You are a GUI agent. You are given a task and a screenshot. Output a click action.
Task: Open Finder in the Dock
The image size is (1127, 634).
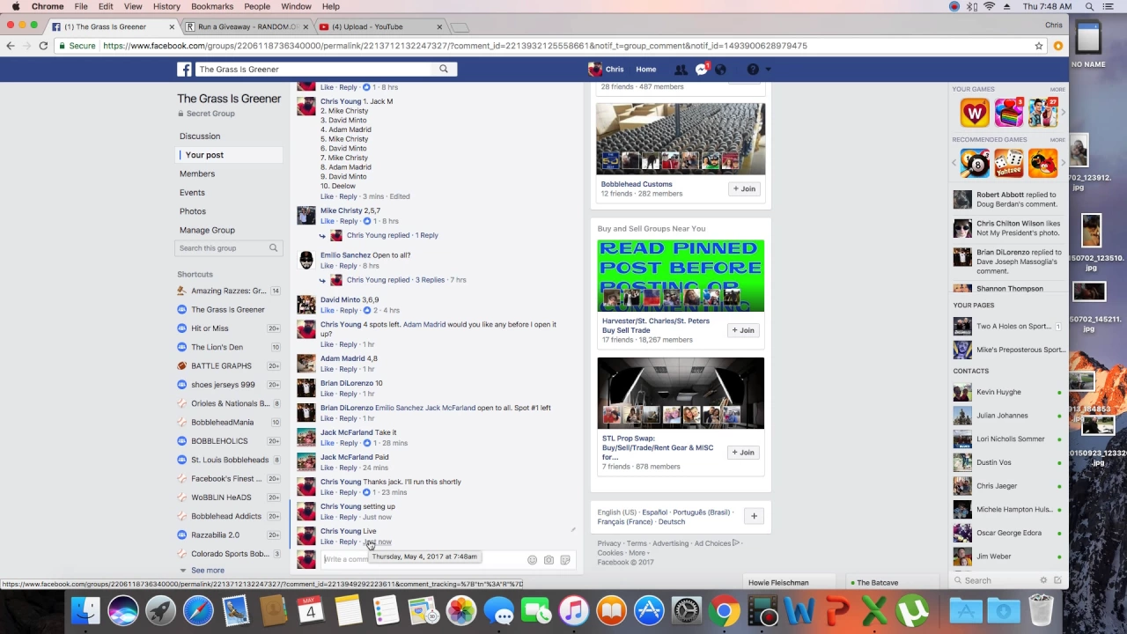click(85, 611)
